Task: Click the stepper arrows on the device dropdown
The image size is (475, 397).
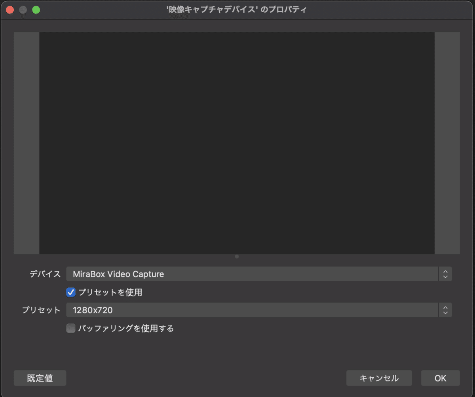Action: pyautogui.click(x=445, y=274)
